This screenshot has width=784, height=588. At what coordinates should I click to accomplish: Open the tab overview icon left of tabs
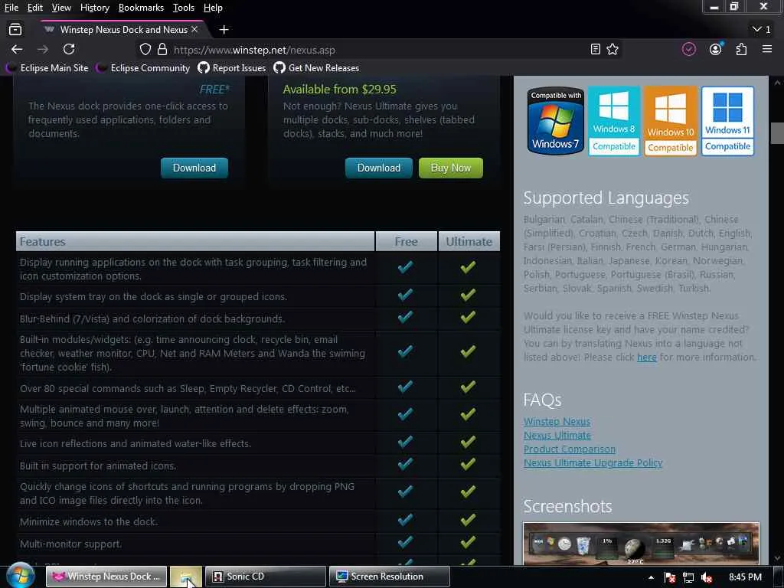tap(15, 30)
